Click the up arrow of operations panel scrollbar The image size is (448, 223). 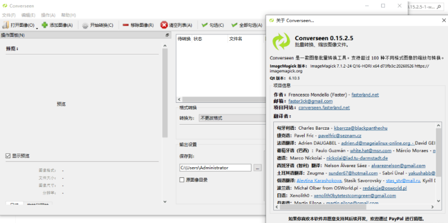(165, 45)
